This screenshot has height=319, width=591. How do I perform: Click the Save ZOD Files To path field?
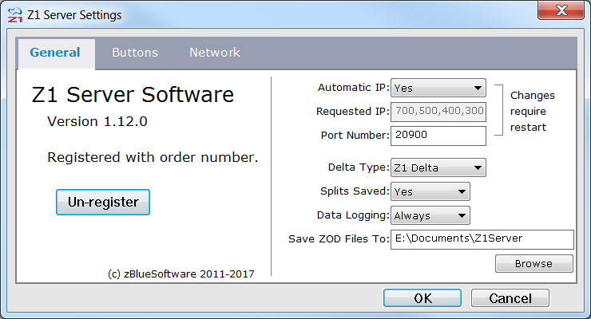pyautogui.click(x=482, y=239)
